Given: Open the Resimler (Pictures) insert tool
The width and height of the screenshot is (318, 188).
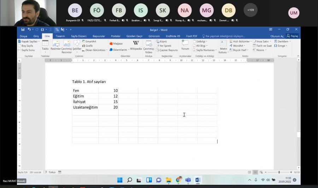Looking at the screenshot, I should point(55,45).
